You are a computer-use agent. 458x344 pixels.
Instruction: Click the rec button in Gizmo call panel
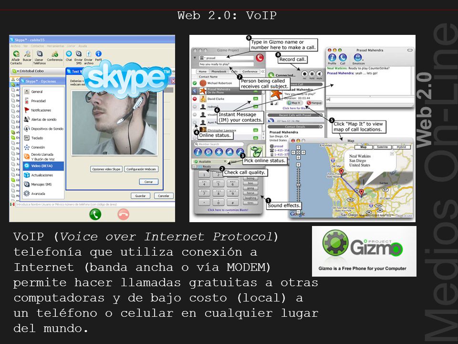coord(304,74)
